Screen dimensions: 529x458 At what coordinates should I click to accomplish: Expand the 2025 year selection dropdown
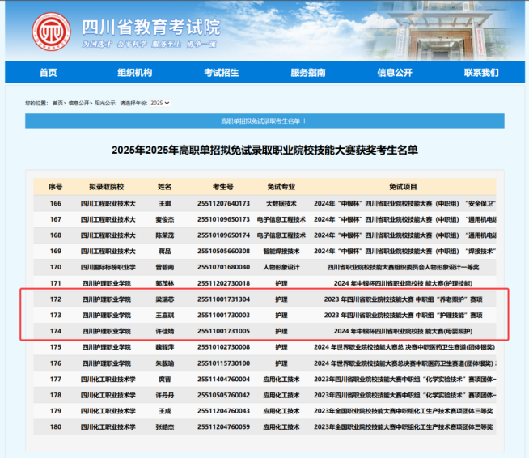click(159, 103)
